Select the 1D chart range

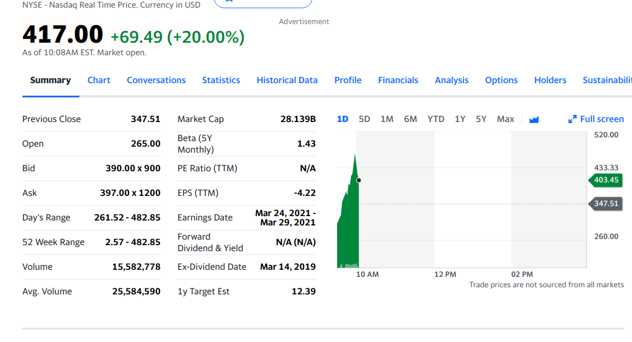click(343, 119)
